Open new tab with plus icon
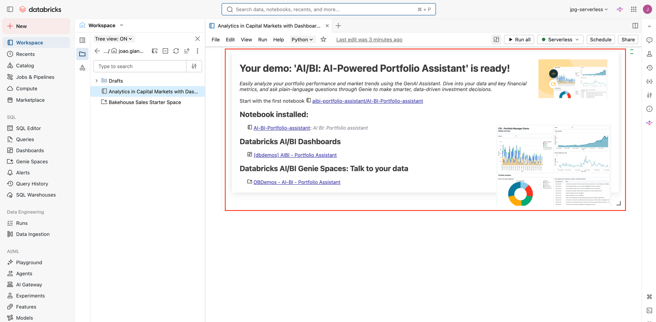This screenshot has width=656, height=322. pyautogui.click(x=338, y=26)
